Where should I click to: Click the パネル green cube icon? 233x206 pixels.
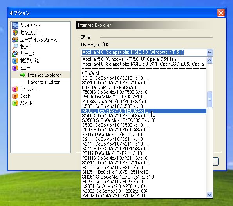click(x=15, y=103)
